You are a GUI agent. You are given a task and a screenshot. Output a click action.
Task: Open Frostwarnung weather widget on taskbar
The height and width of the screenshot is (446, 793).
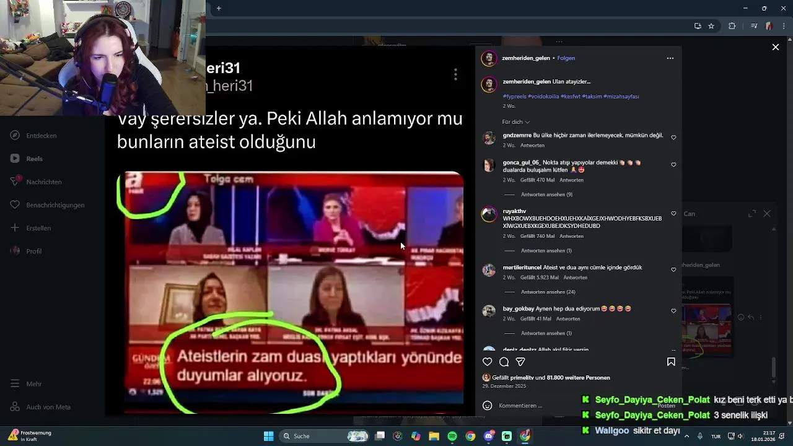click(x=30, y=436)
